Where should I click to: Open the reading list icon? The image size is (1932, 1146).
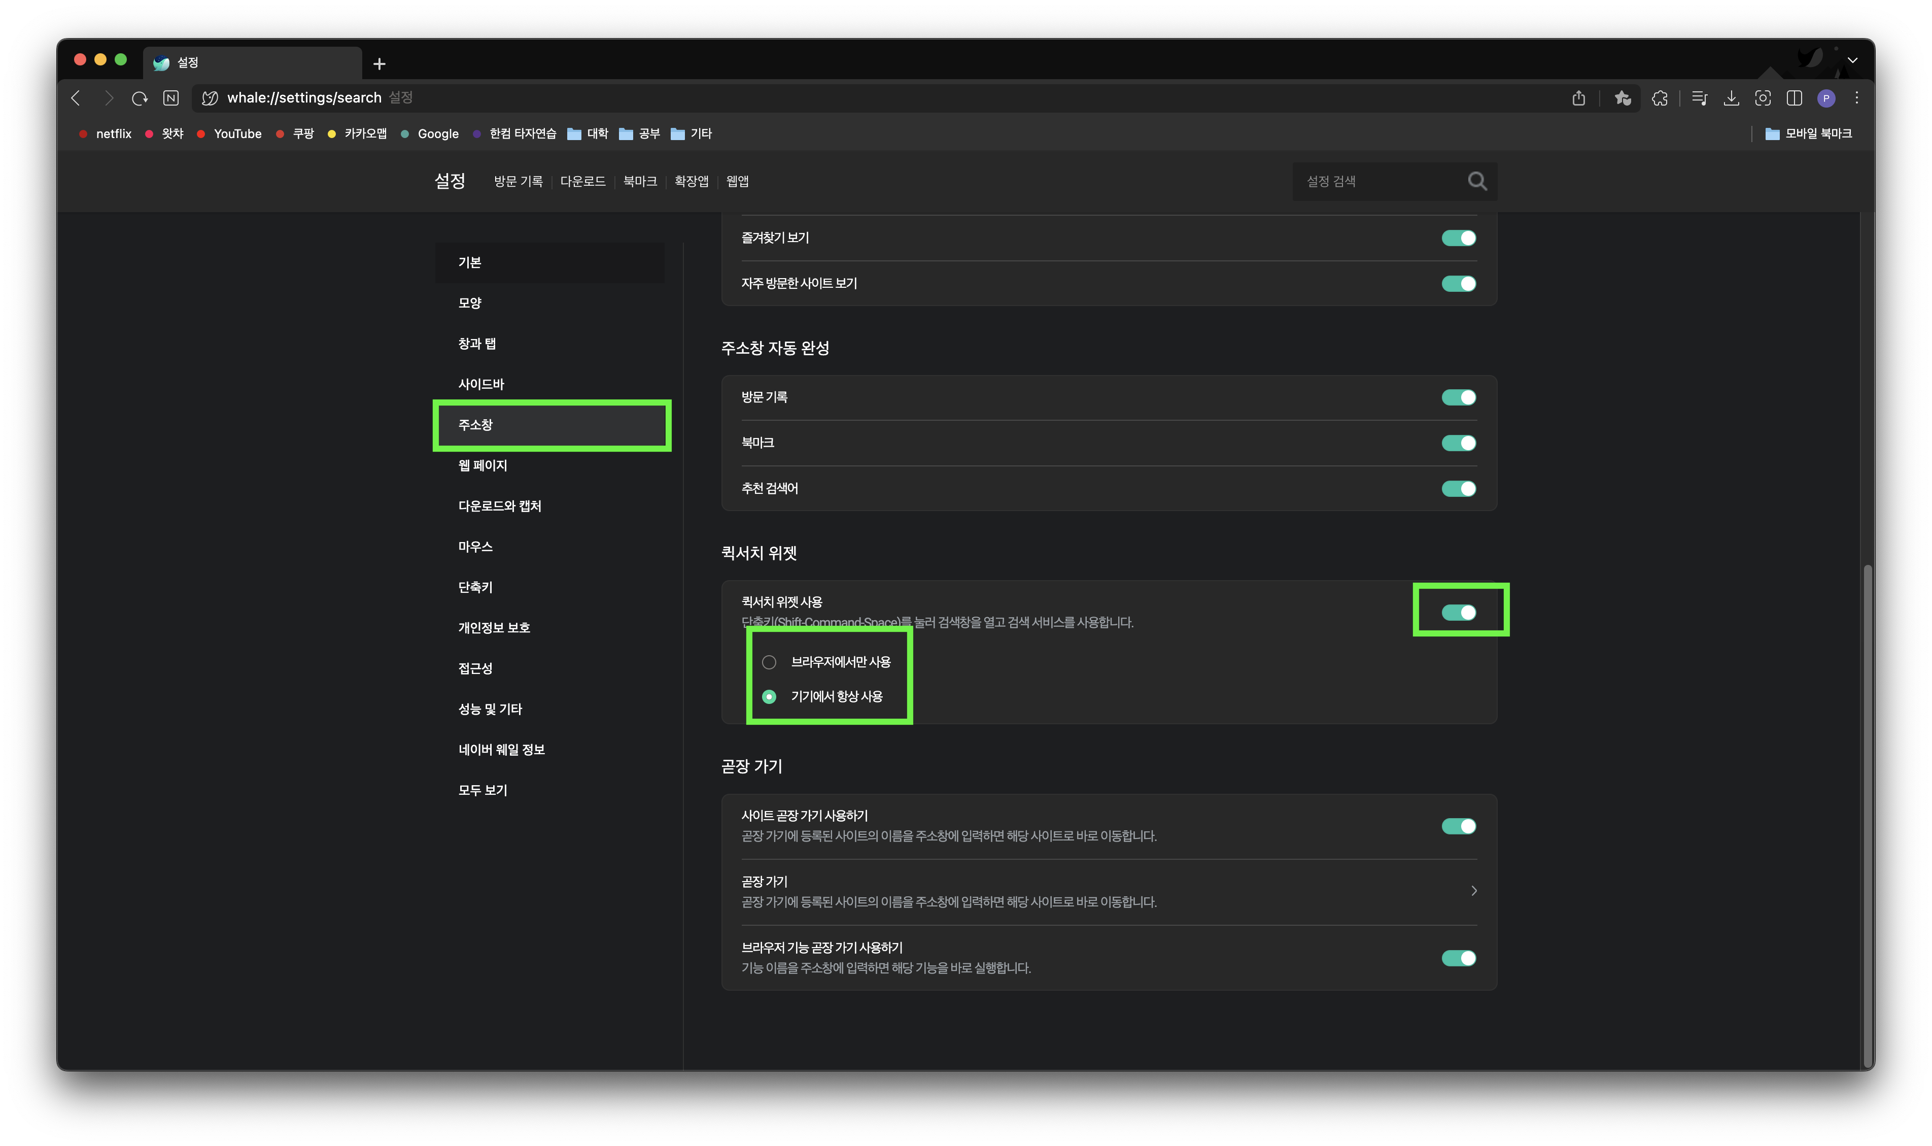click(1699, 98)
